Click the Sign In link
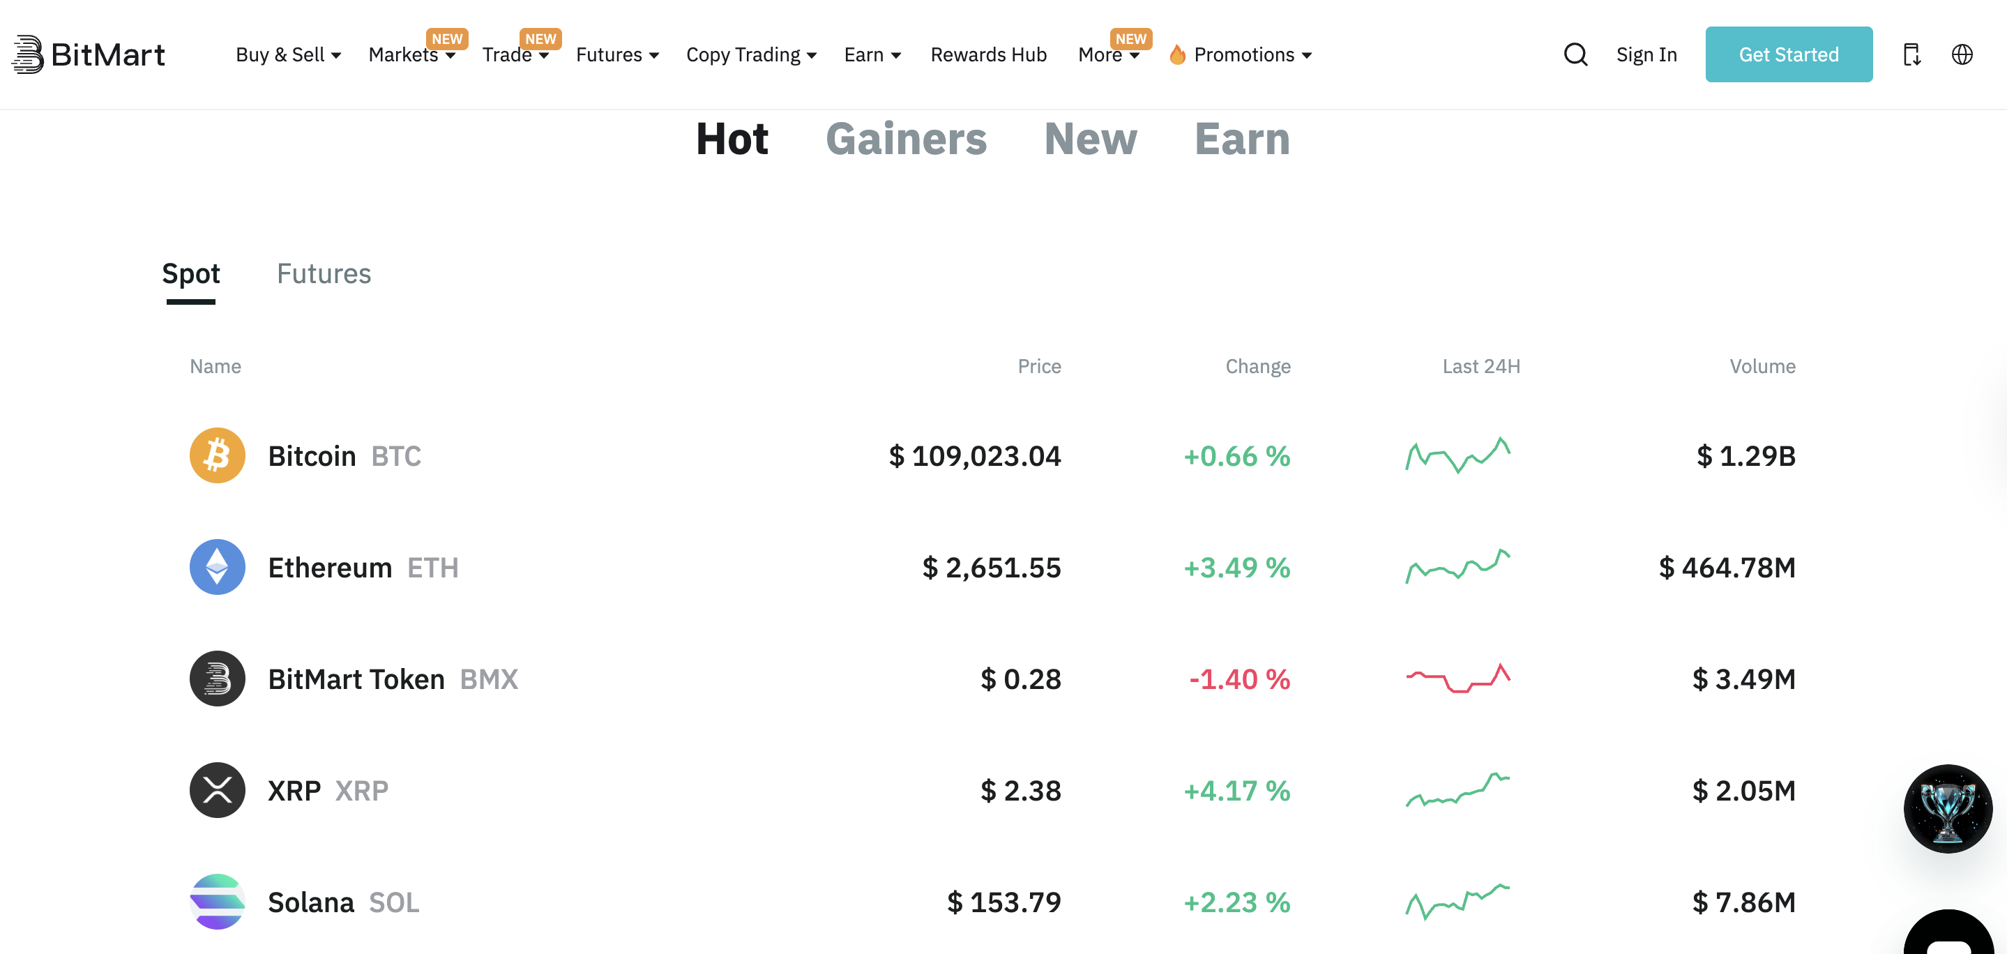This screenshot has height=954, width=2007. (1646, 54)
